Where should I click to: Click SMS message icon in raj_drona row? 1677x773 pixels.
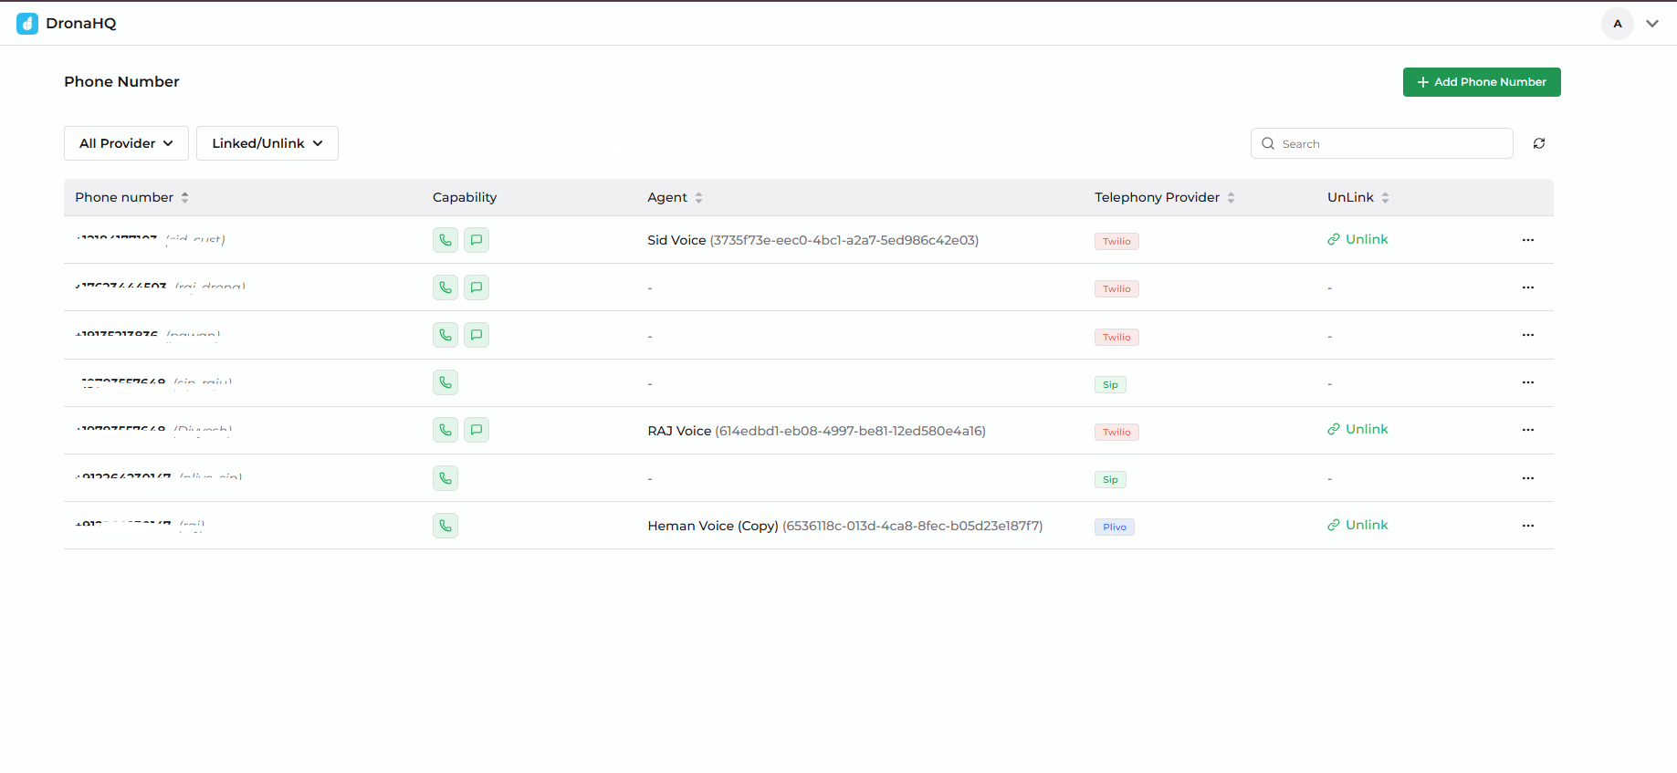pyautogui.click(x=477, y=287)
